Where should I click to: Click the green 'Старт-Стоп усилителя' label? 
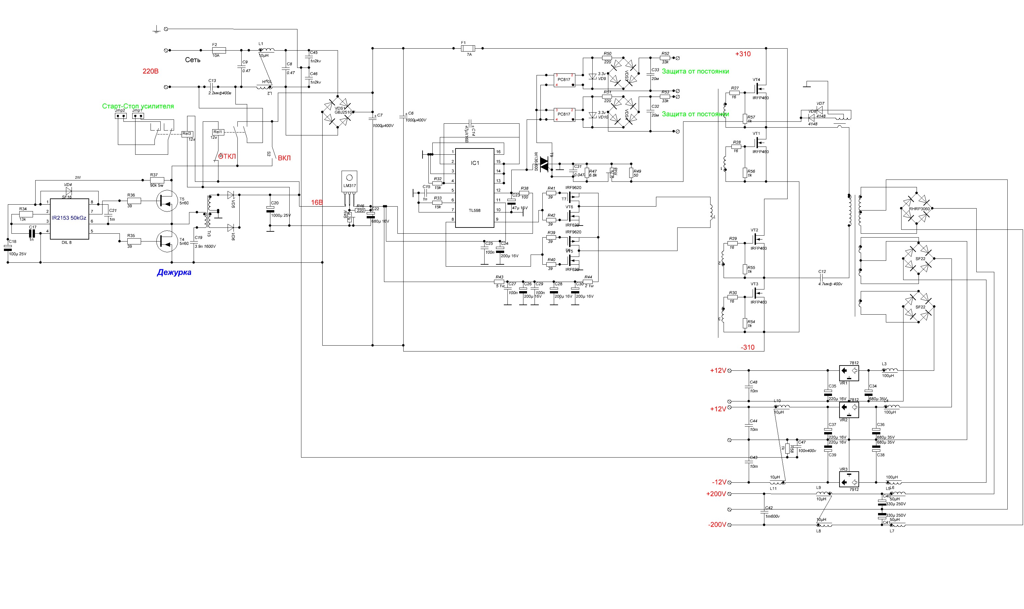point(138,106)
